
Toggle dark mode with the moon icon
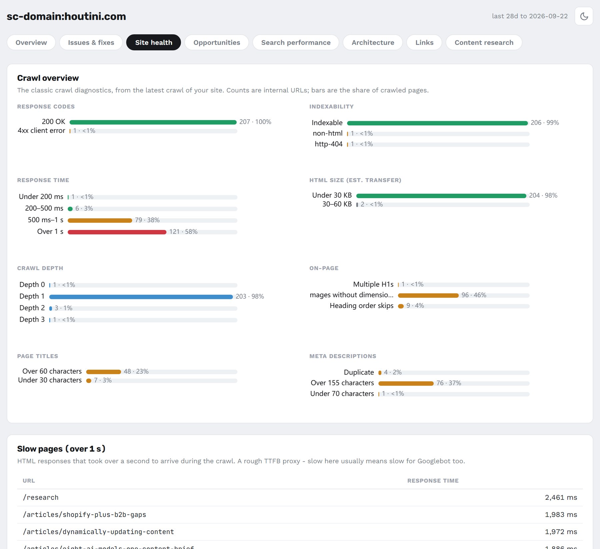tap(584, 16)
